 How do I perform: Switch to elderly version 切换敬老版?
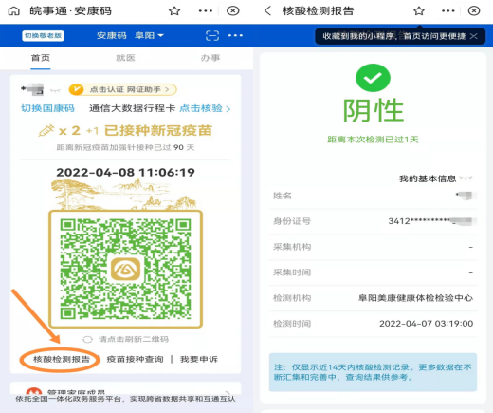43,35
